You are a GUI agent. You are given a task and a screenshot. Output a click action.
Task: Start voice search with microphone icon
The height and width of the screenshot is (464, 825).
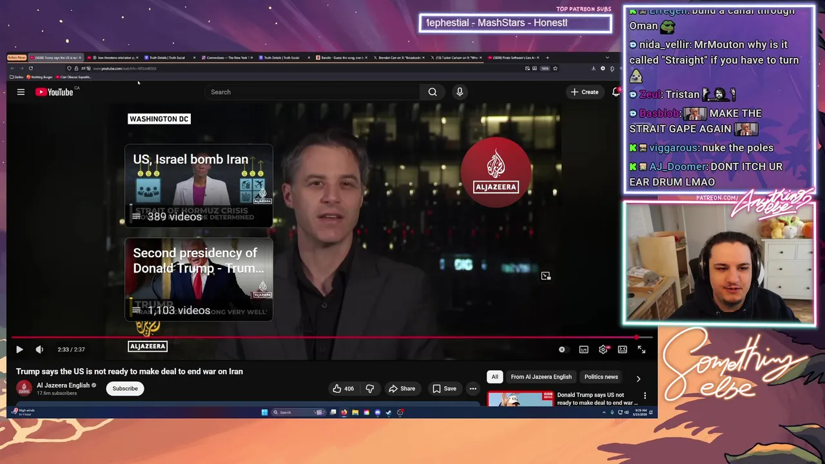pos(460,92)
